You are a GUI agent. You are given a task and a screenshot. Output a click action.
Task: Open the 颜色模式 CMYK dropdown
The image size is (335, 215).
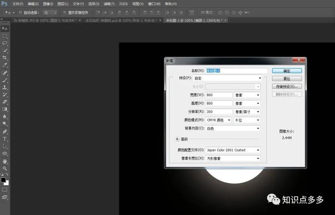pyautogui.click(x=219, y=120)
